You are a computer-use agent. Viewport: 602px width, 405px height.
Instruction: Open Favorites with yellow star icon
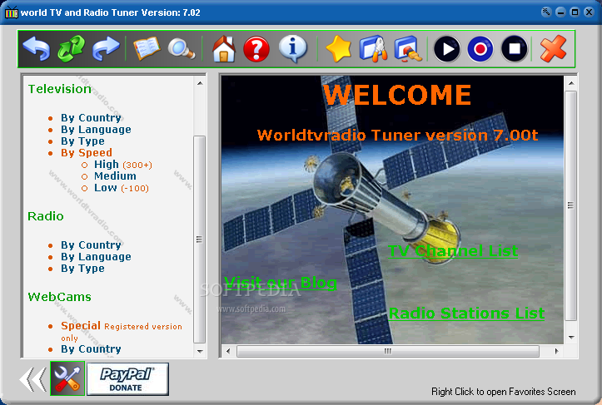tap(339, 49)
